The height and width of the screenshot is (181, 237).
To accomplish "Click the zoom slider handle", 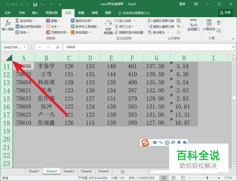I will 207,178.
